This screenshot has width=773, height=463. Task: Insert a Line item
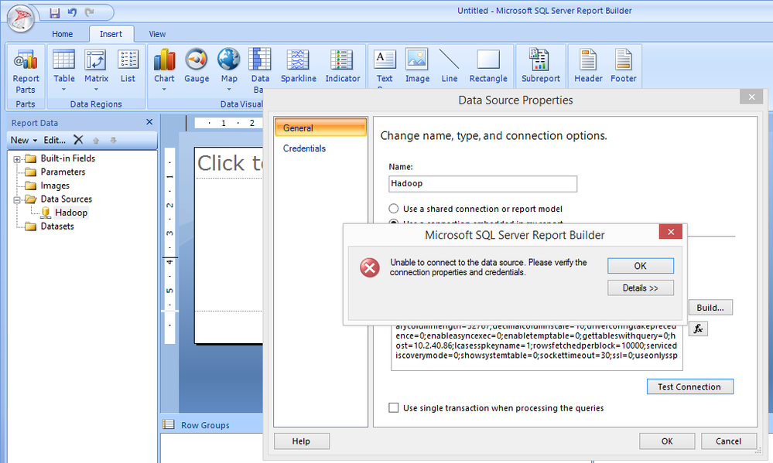pos(449,66)
